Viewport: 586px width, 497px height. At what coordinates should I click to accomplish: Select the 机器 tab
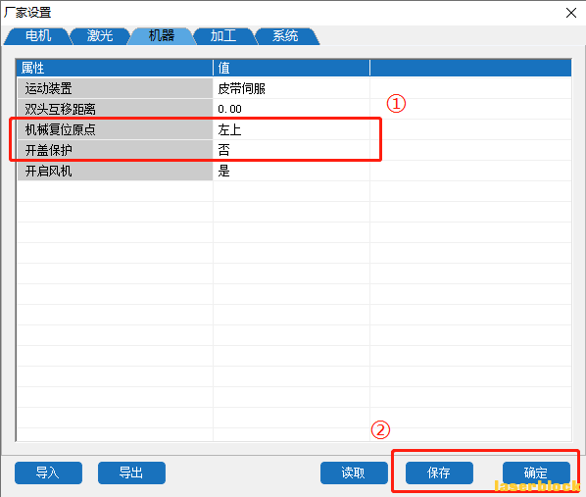click(x=162, y=36)
